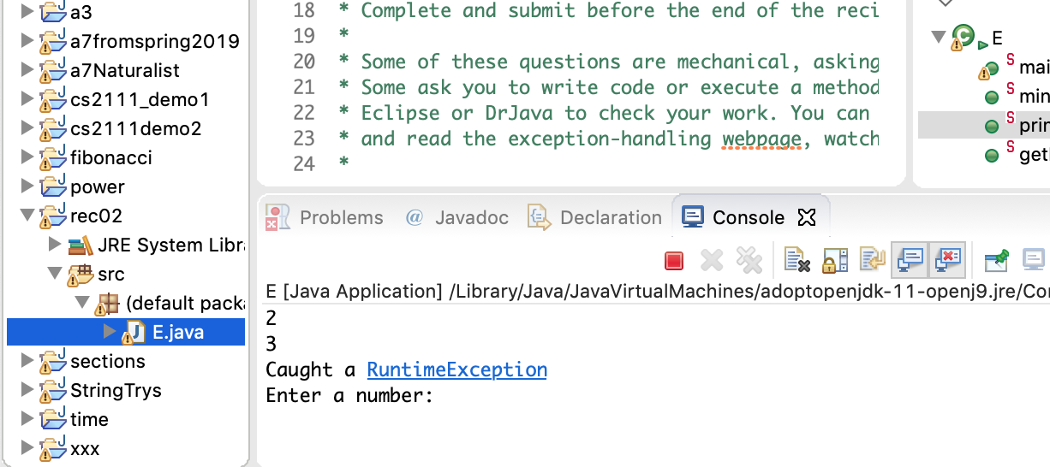Expand the E.java file node
The width and height of the screenshot is (1050, 467).
pos(110,332)
